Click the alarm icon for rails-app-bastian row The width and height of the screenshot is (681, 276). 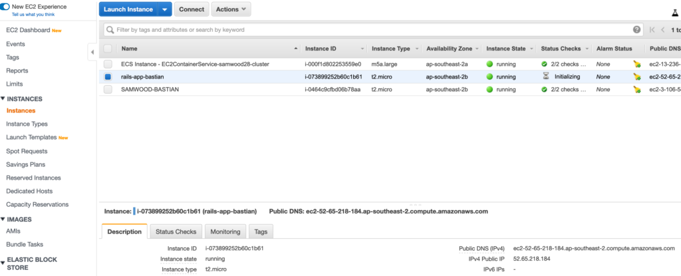(x=636, y=77)
